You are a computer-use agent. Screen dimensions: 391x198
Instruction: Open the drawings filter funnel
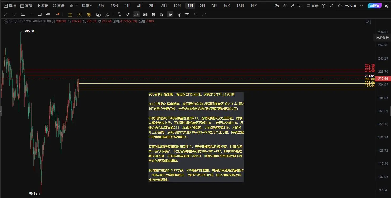[179, 14]
